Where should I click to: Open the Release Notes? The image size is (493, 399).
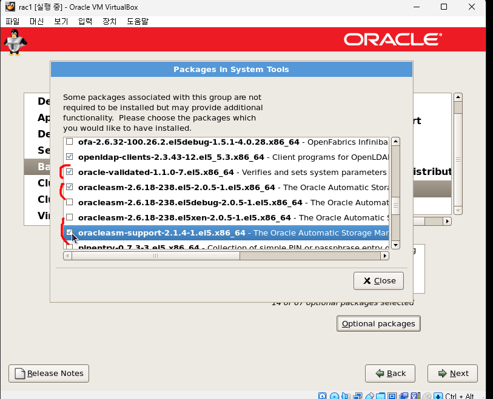(x=49, y=373)
